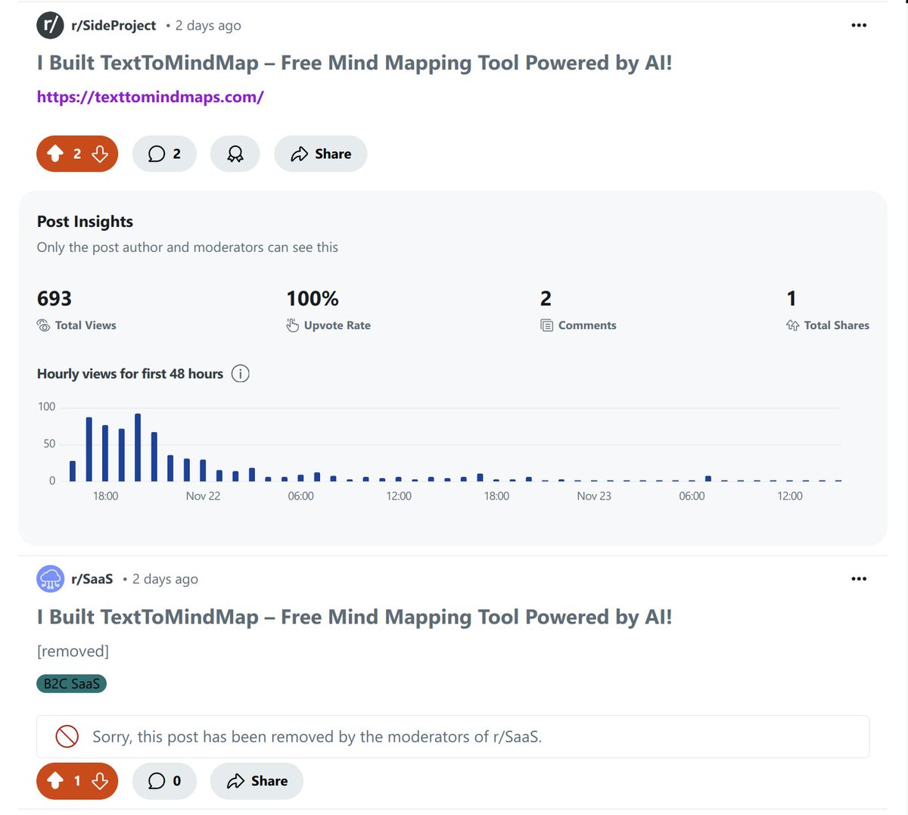The width and height of the screenshot is (908, 815).
Task: Click the Post Insights heading
Action: (x=85, y=222)
